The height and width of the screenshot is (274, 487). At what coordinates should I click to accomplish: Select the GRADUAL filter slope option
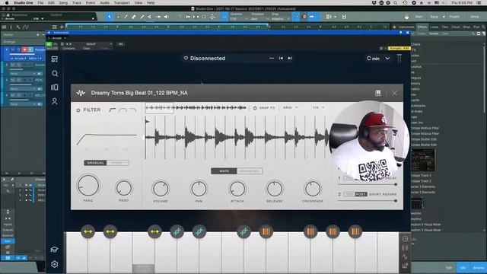click(x=95, y=163)
